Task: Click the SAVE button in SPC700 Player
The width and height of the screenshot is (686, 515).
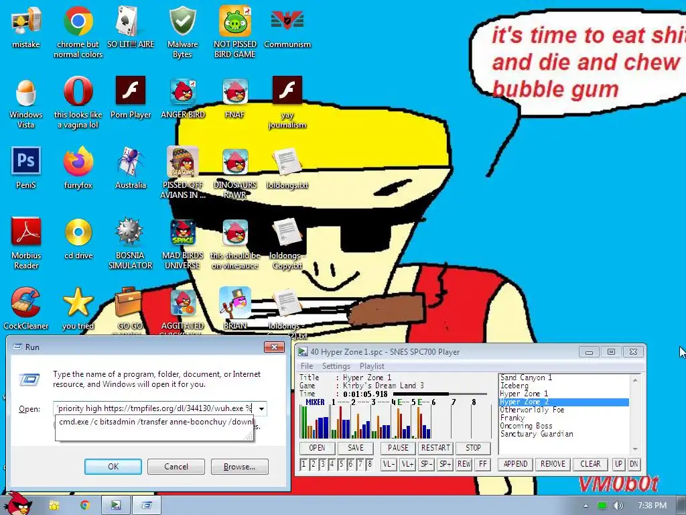Action: tap(356, 448)
